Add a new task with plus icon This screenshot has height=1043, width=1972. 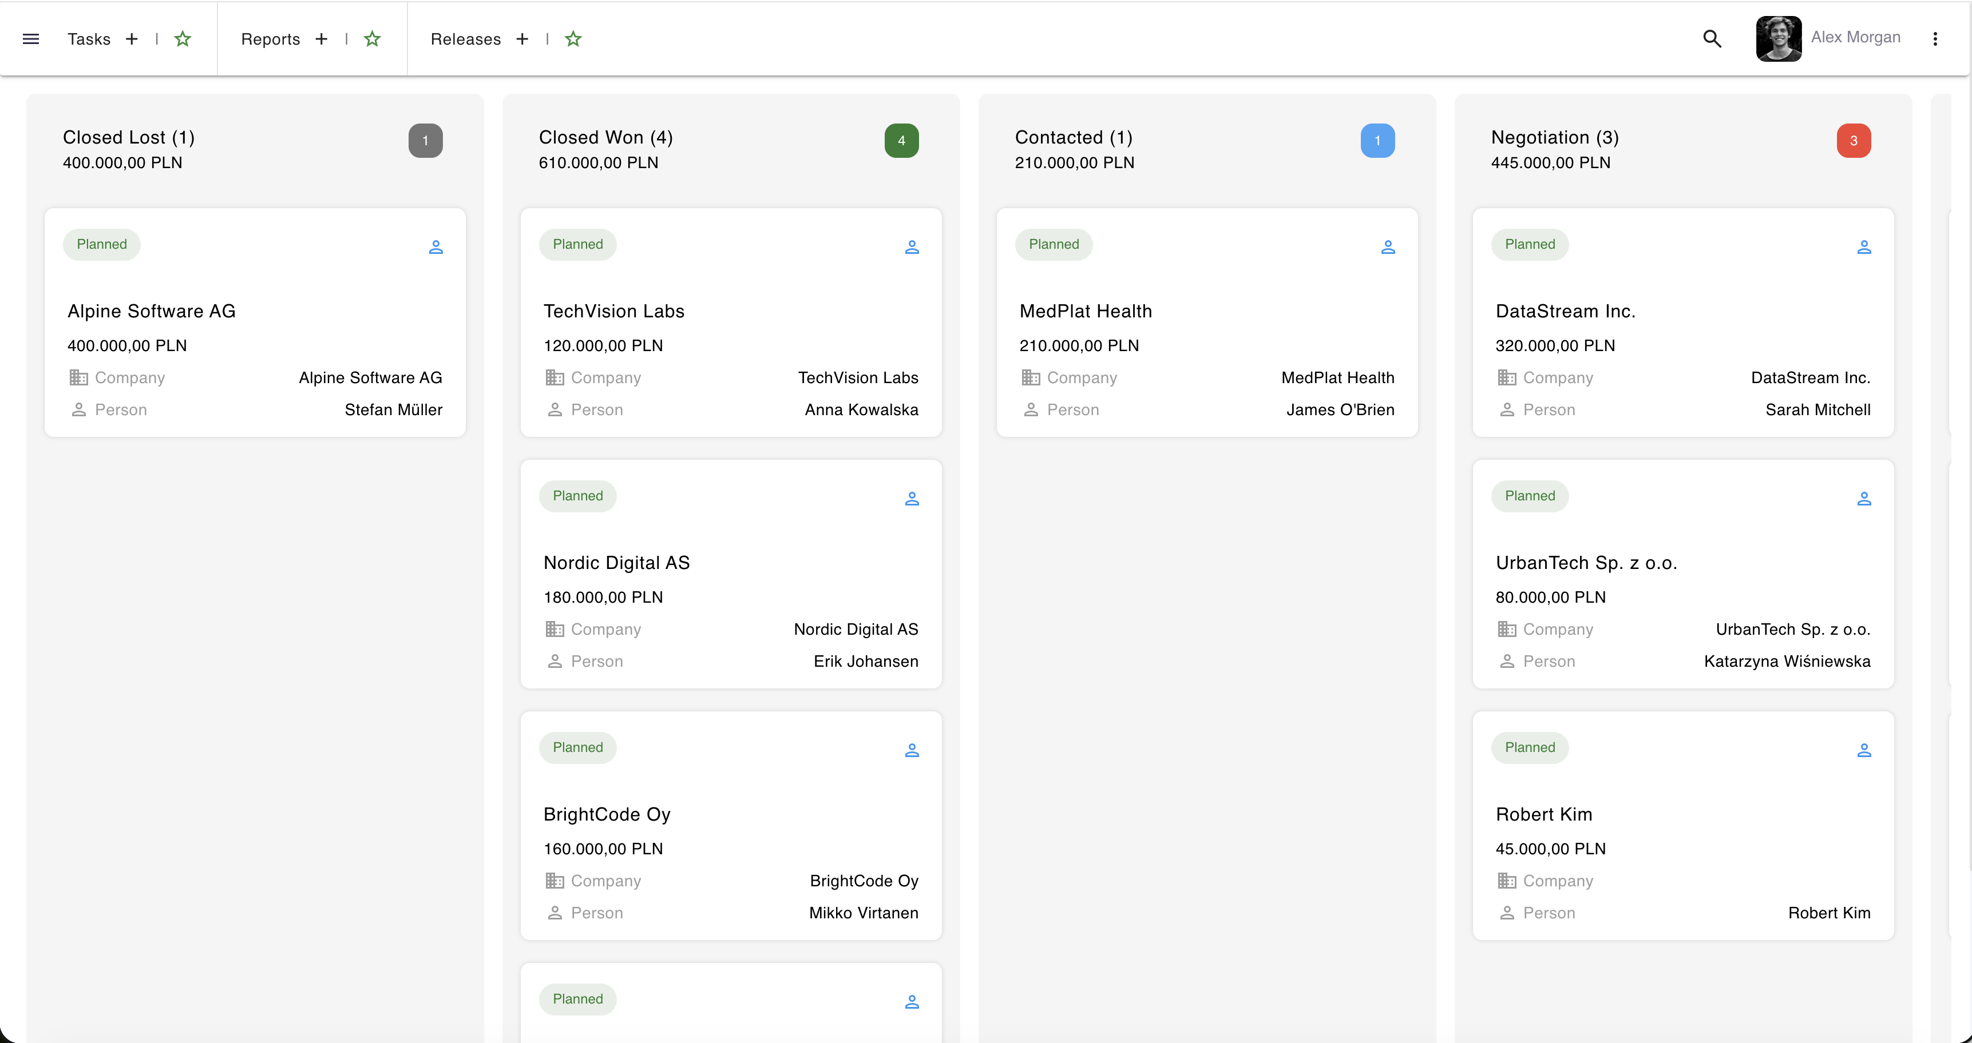coord(132,39)
